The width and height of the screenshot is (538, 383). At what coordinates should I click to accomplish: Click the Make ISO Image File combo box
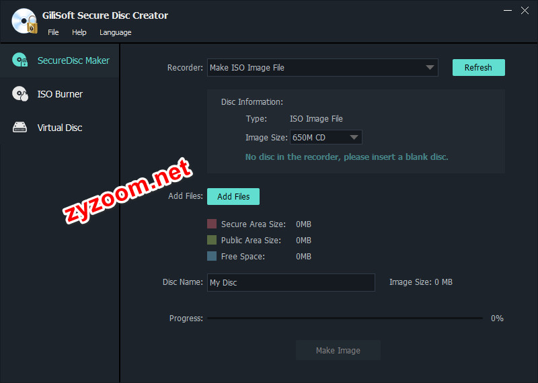click(x=323, y=68)
